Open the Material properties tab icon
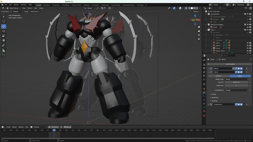 point(204,111)
